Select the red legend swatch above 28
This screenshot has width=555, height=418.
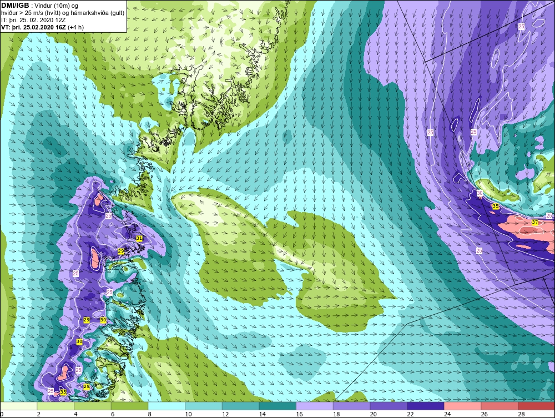point(536,406)
